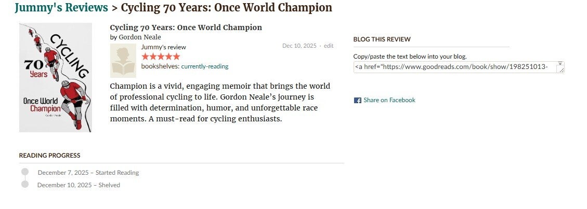Click the edit link beside the review date
587x209 pixels.
point(329,46)
